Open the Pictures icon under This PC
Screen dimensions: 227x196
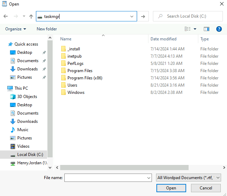coord(13,138)
